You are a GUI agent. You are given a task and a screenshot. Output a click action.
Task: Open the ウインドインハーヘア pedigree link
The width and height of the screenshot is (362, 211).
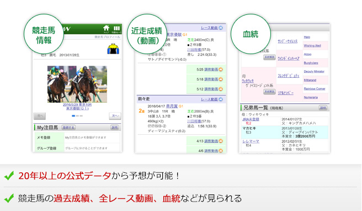click(x=289, y=59)
